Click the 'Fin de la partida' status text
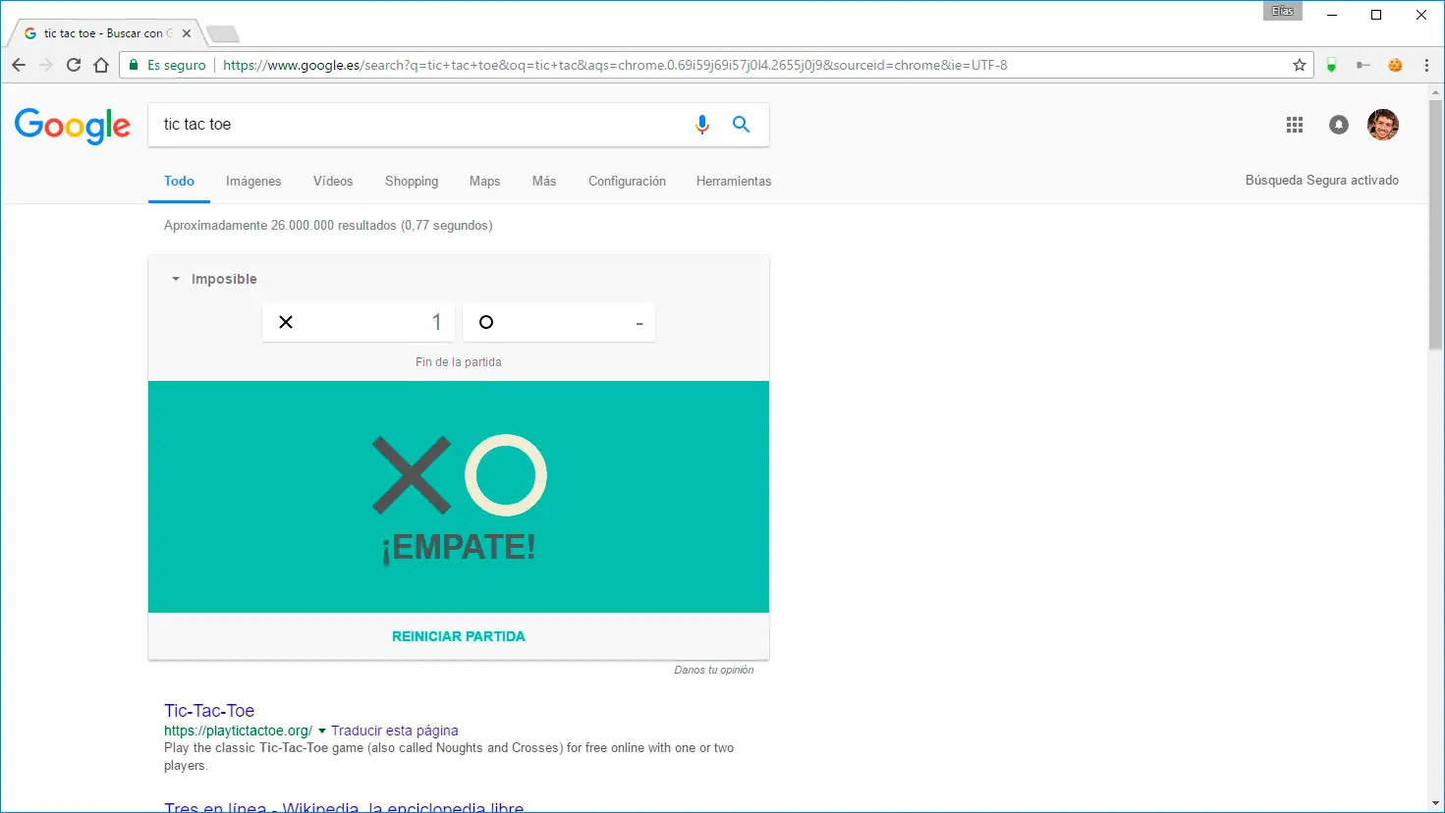The width and height of the screenshot is (1445, 813). (459, 362)
